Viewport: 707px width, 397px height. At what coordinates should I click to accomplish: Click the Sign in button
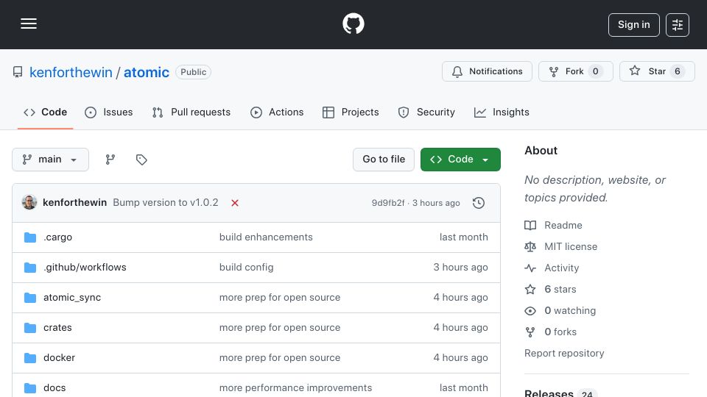coord(633,25)
